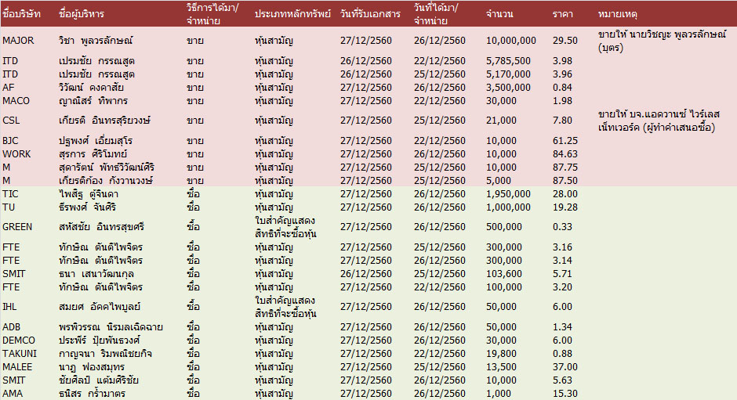Select the WORK company cell
Image resolution: width=737 pixels, height=400 pixels.
pos(16,154)
